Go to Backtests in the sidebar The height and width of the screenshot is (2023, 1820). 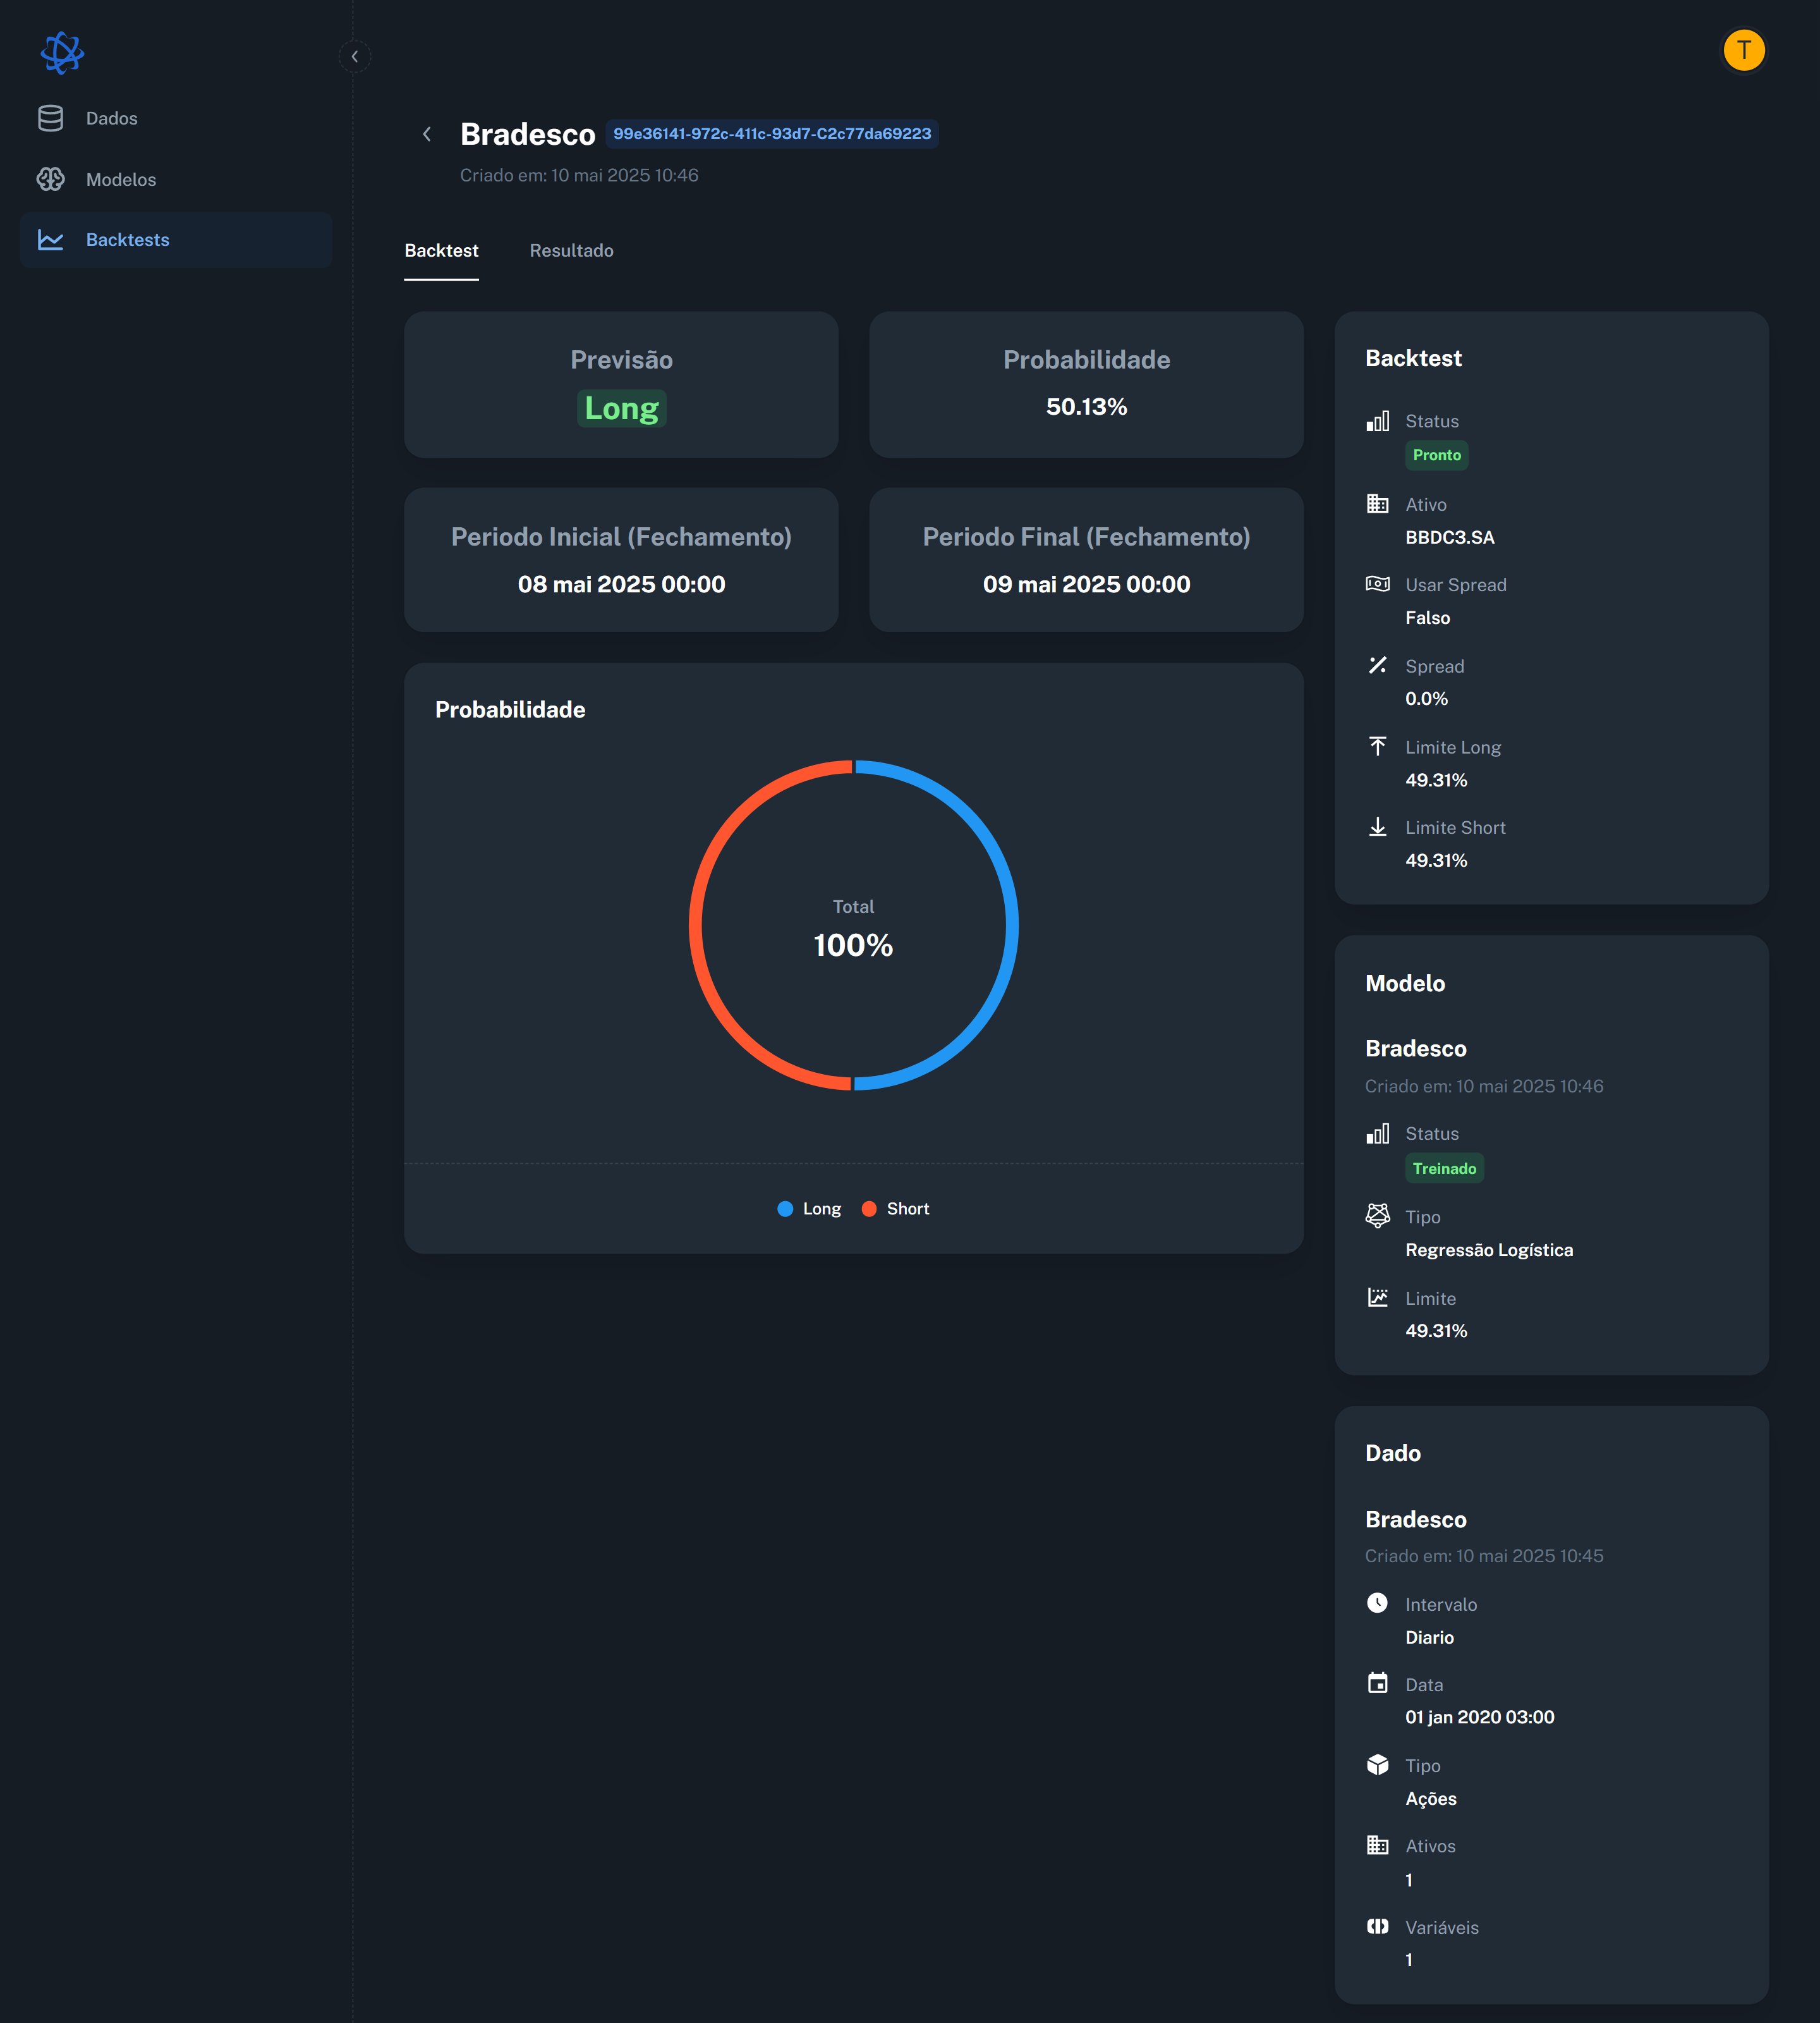[176, 240]
